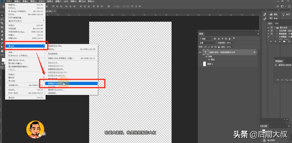This screenshot has width=292, height=143.
Task: Hide the text layer via eye icon
Action: [200, 52]
